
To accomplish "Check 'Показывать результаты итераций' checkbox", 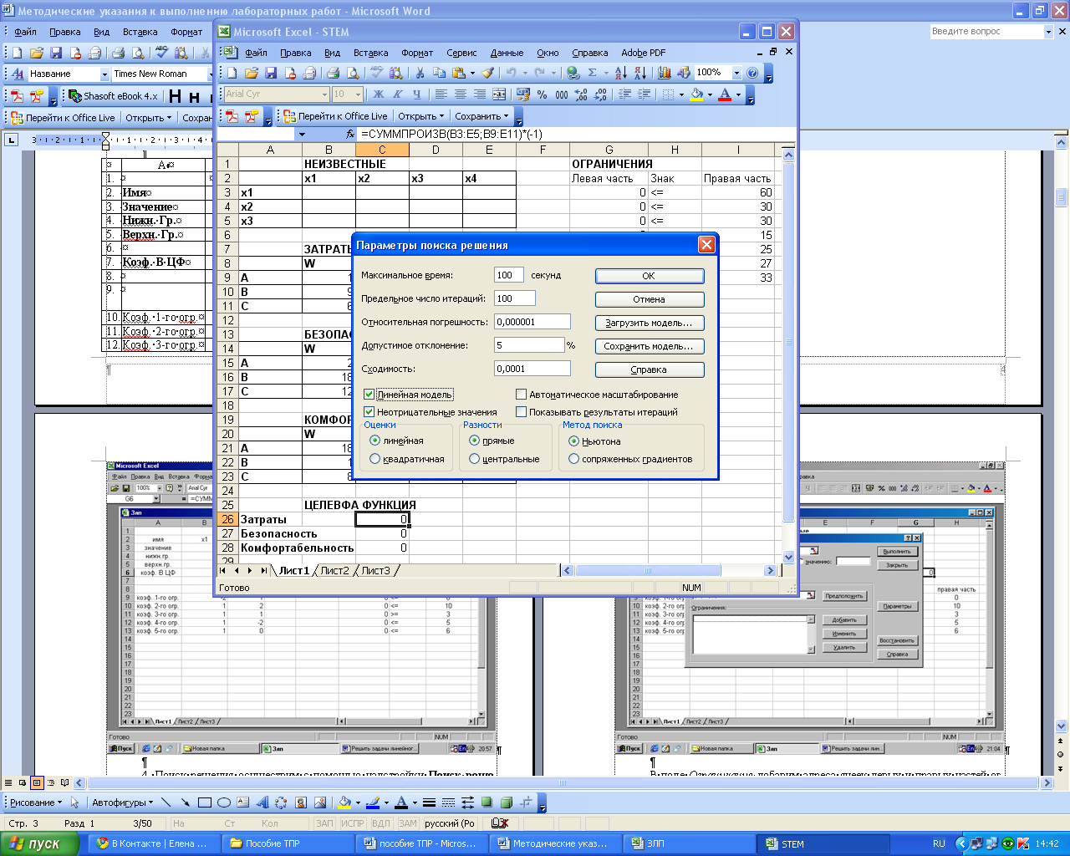I will (x=521, y=412).
